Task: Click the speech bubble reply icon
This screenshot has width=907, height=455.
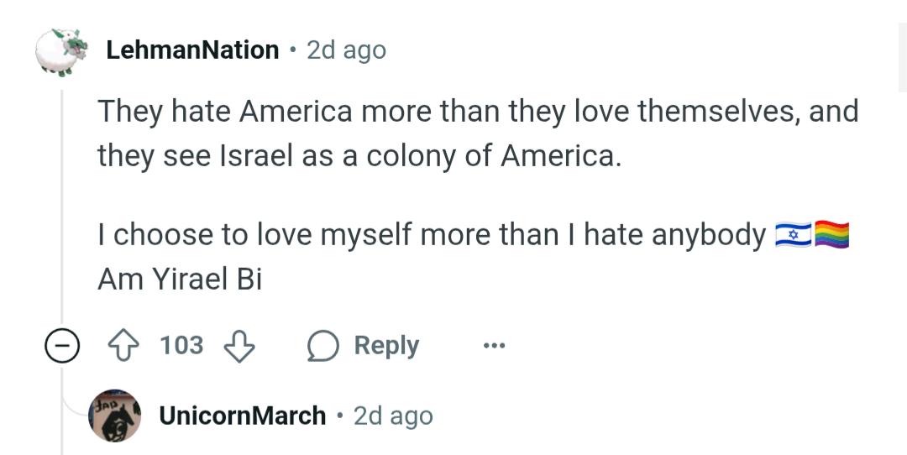Action: (322, 345)
